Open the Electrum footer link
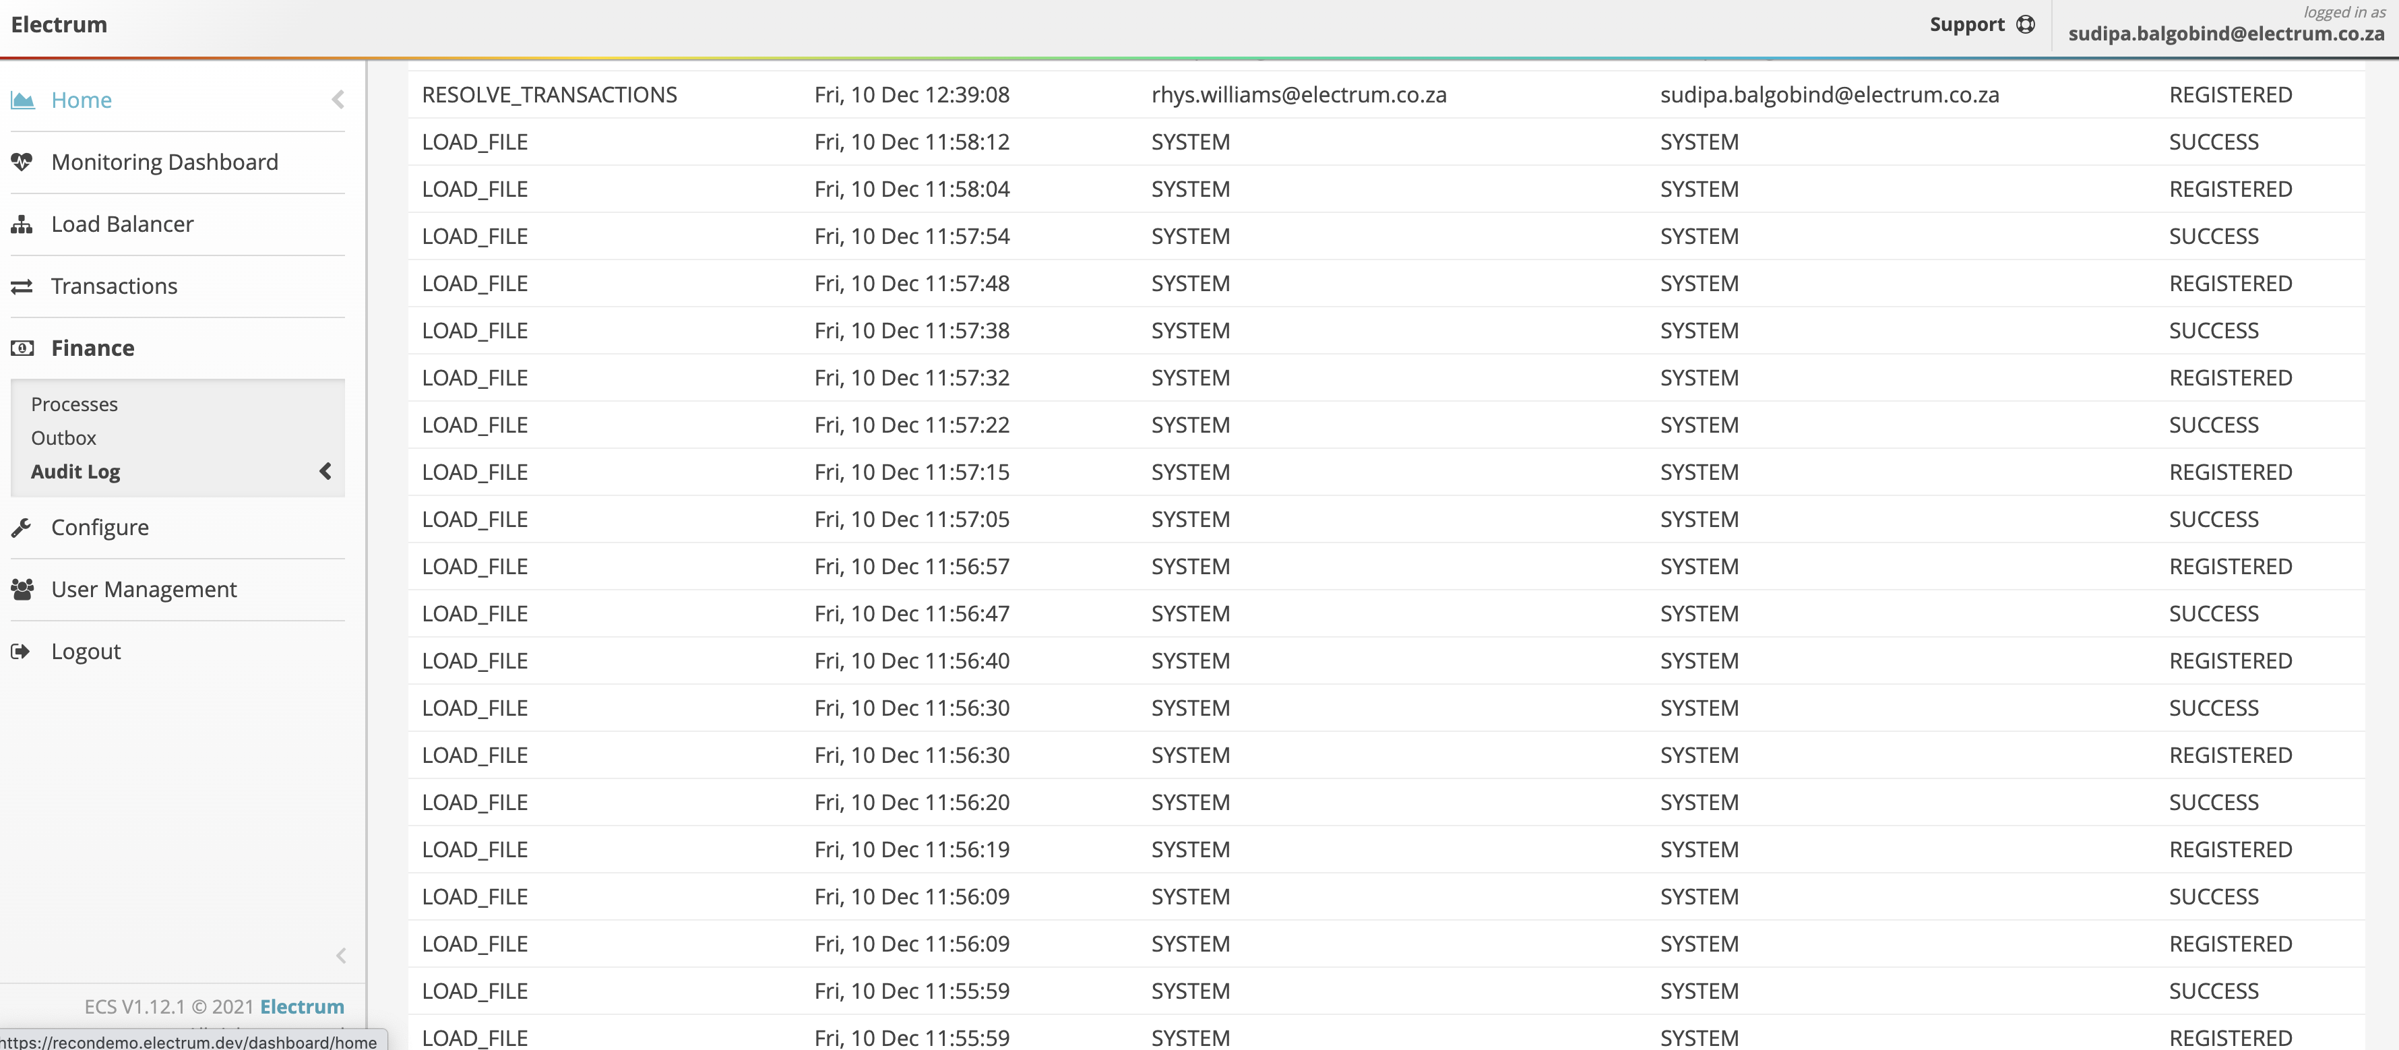Viewport: 2399px width, 1050px height. [x=302, y=1007]
